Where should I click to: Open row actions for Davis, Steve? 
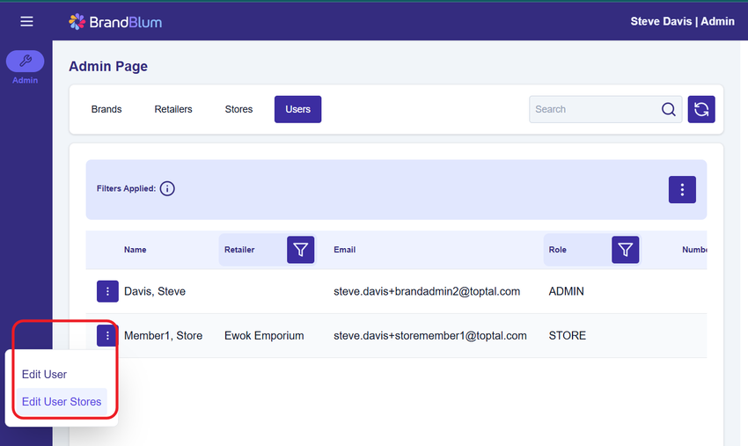tap(107, 291)
